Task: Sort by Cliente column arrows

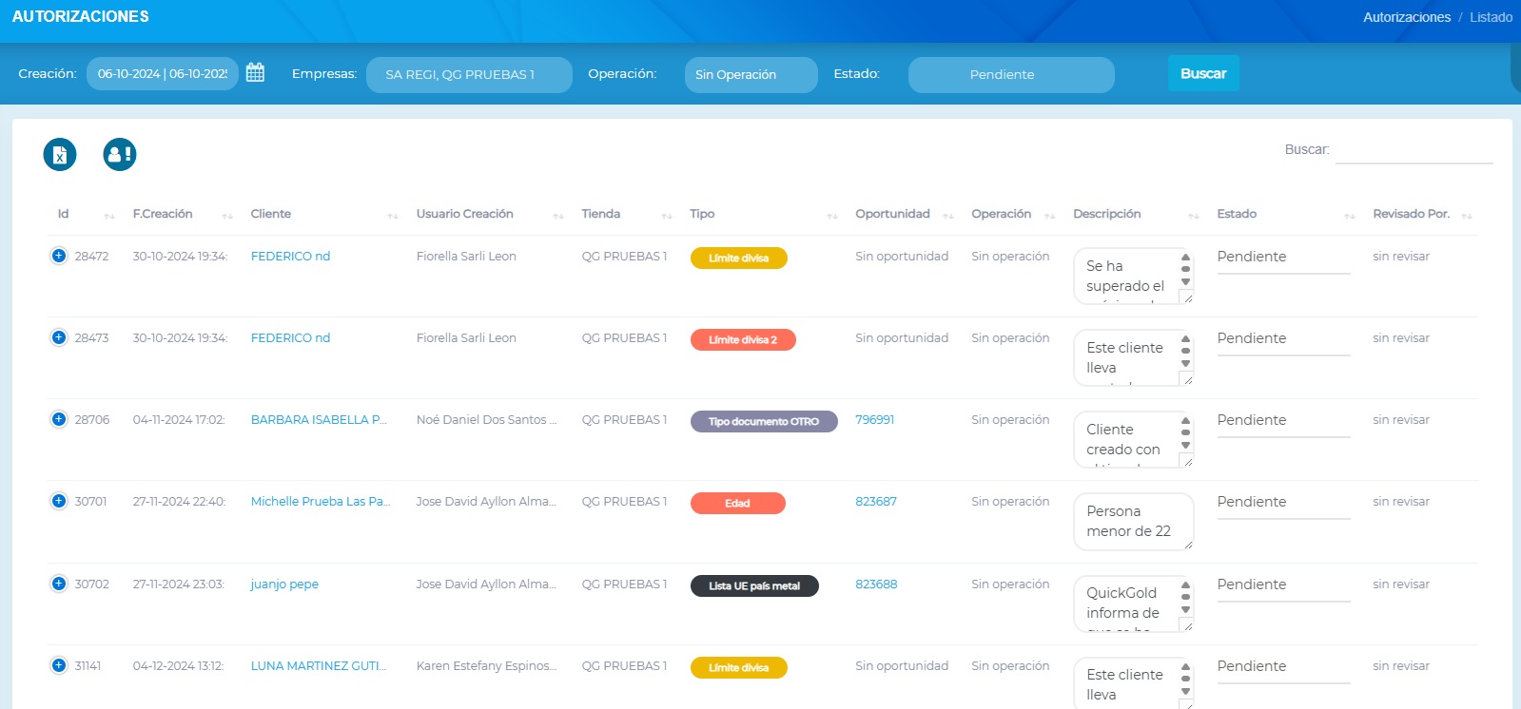Action: click(393, 216)
